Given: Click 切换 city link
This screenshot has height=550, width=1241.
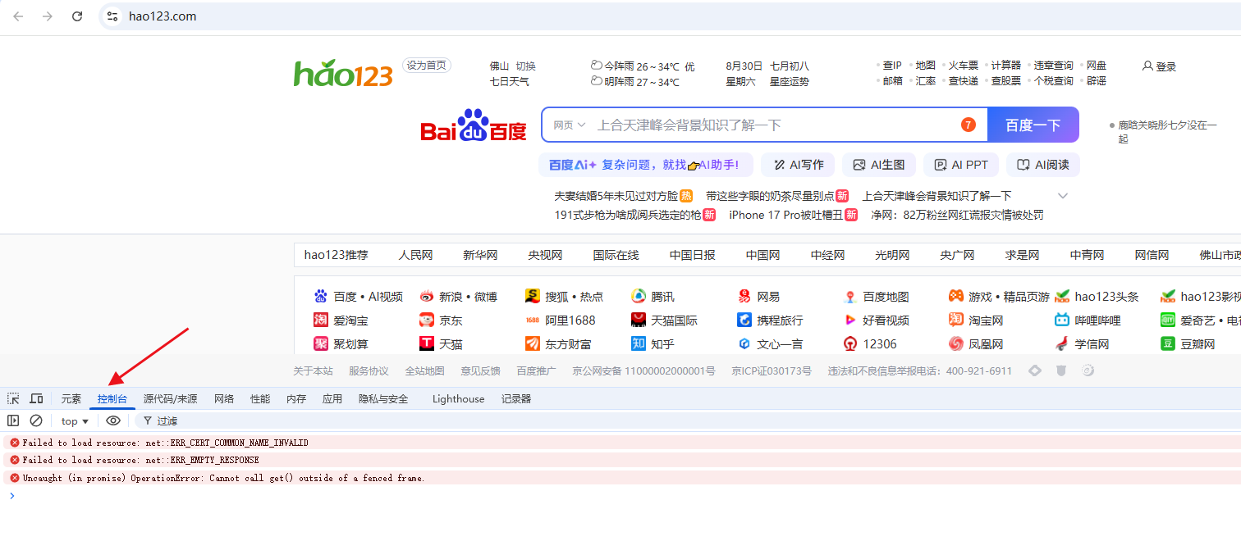Looking at the screenshot, I should pos(525,66).
